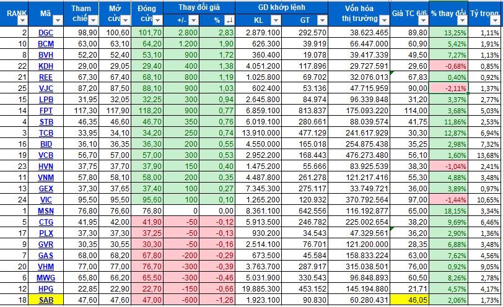
Task: Open the +/- column filter dropdown
Action: pos(193,20)
